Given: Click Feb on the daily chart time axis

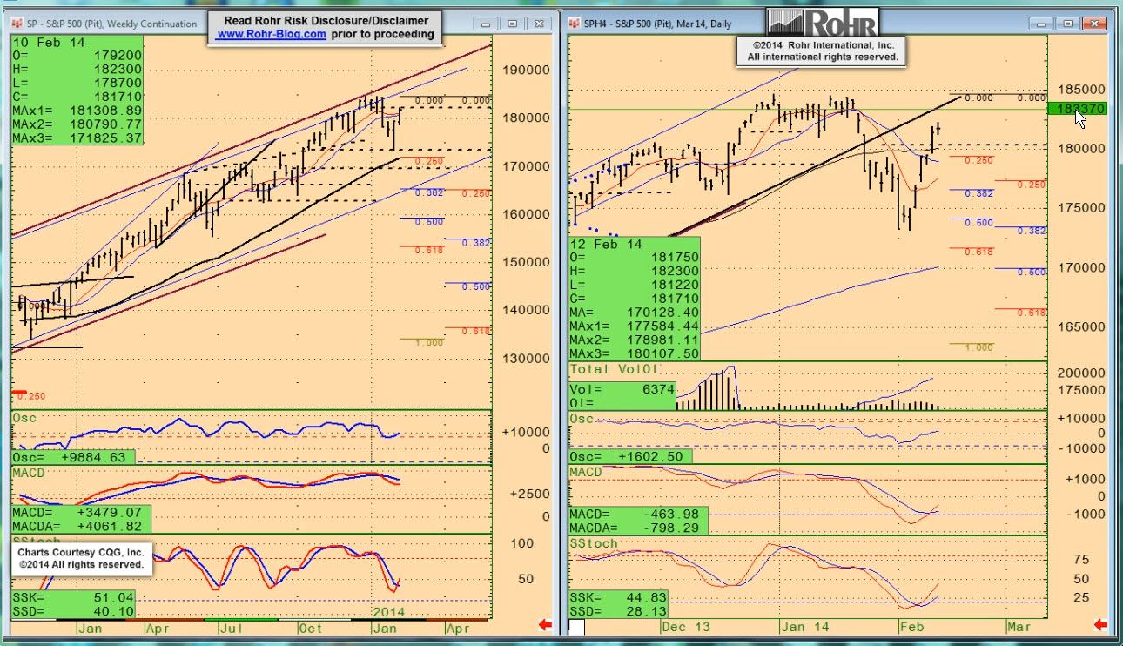Looking at the screenshot, I should coord(910,626).
